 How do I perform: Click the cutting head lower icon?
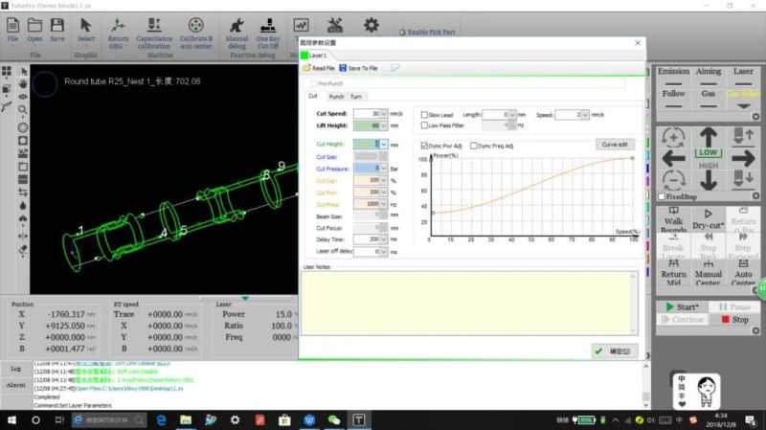pyautogui.click(x=743, y=179)
